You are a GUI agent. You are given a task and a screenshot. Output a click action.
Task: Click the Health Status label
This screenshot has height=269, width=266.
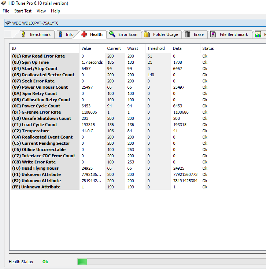tap(21, 262)
